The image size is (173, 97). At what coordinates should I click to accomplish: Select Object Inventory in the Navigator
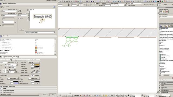pyautogui.click(x=165, y=56)
